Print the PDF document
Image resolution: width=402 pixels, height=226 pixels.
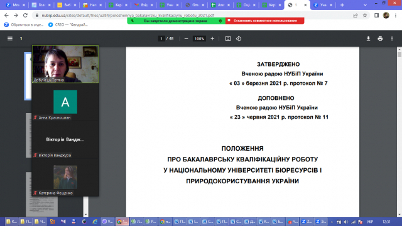(x=380, y=39)
